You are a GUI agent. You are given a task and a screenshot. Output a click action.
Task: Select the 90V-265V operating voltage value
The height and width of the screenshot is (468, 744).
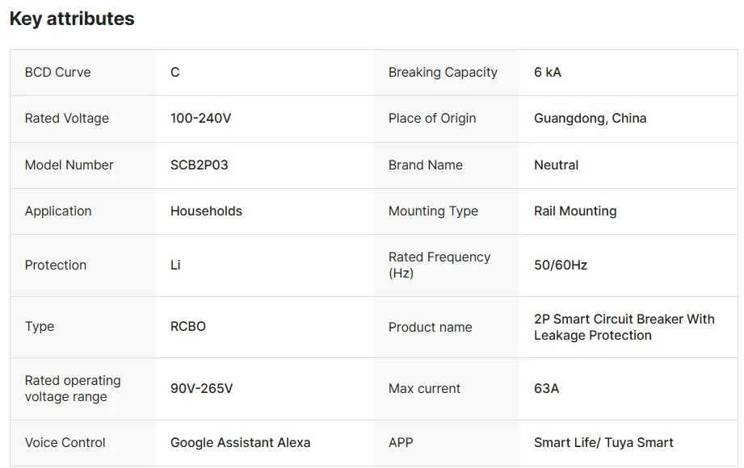point(201,389)
